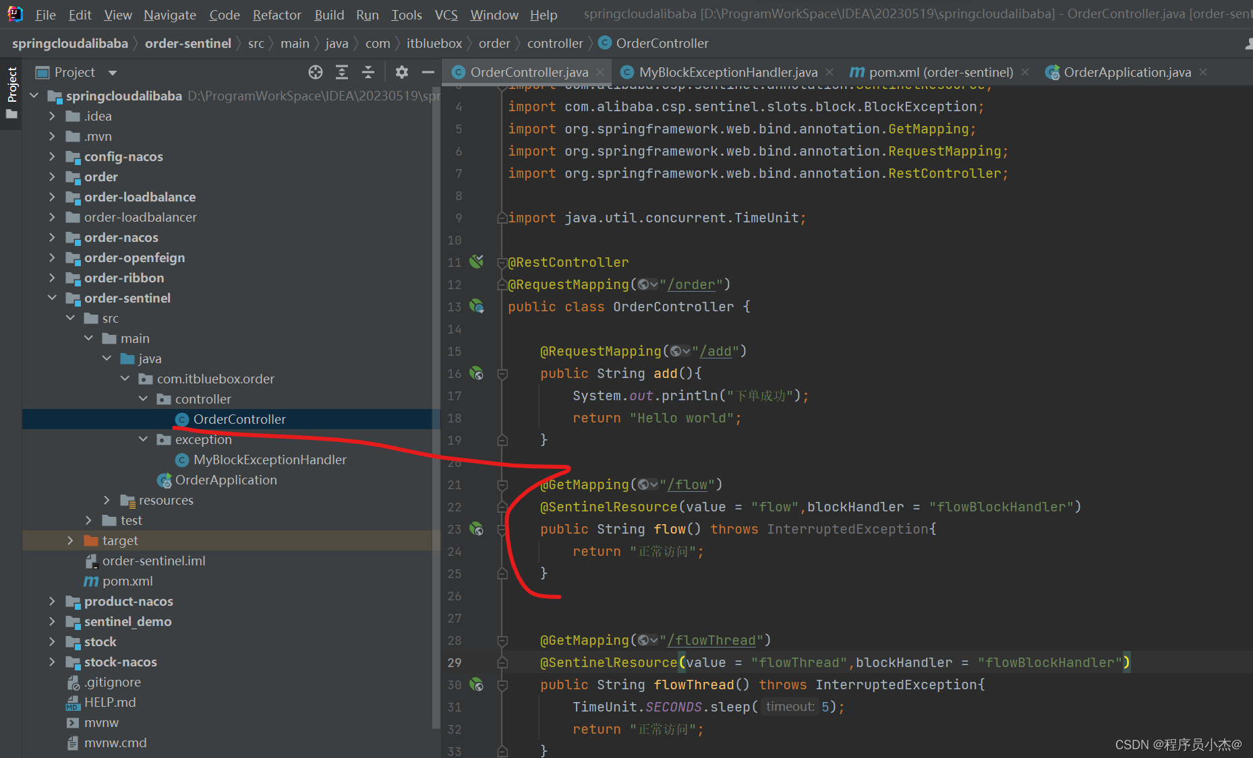Viewport: 1253px width, 758px height.
Task: Expand the sentinel_demo module
Action: [53, 621]
